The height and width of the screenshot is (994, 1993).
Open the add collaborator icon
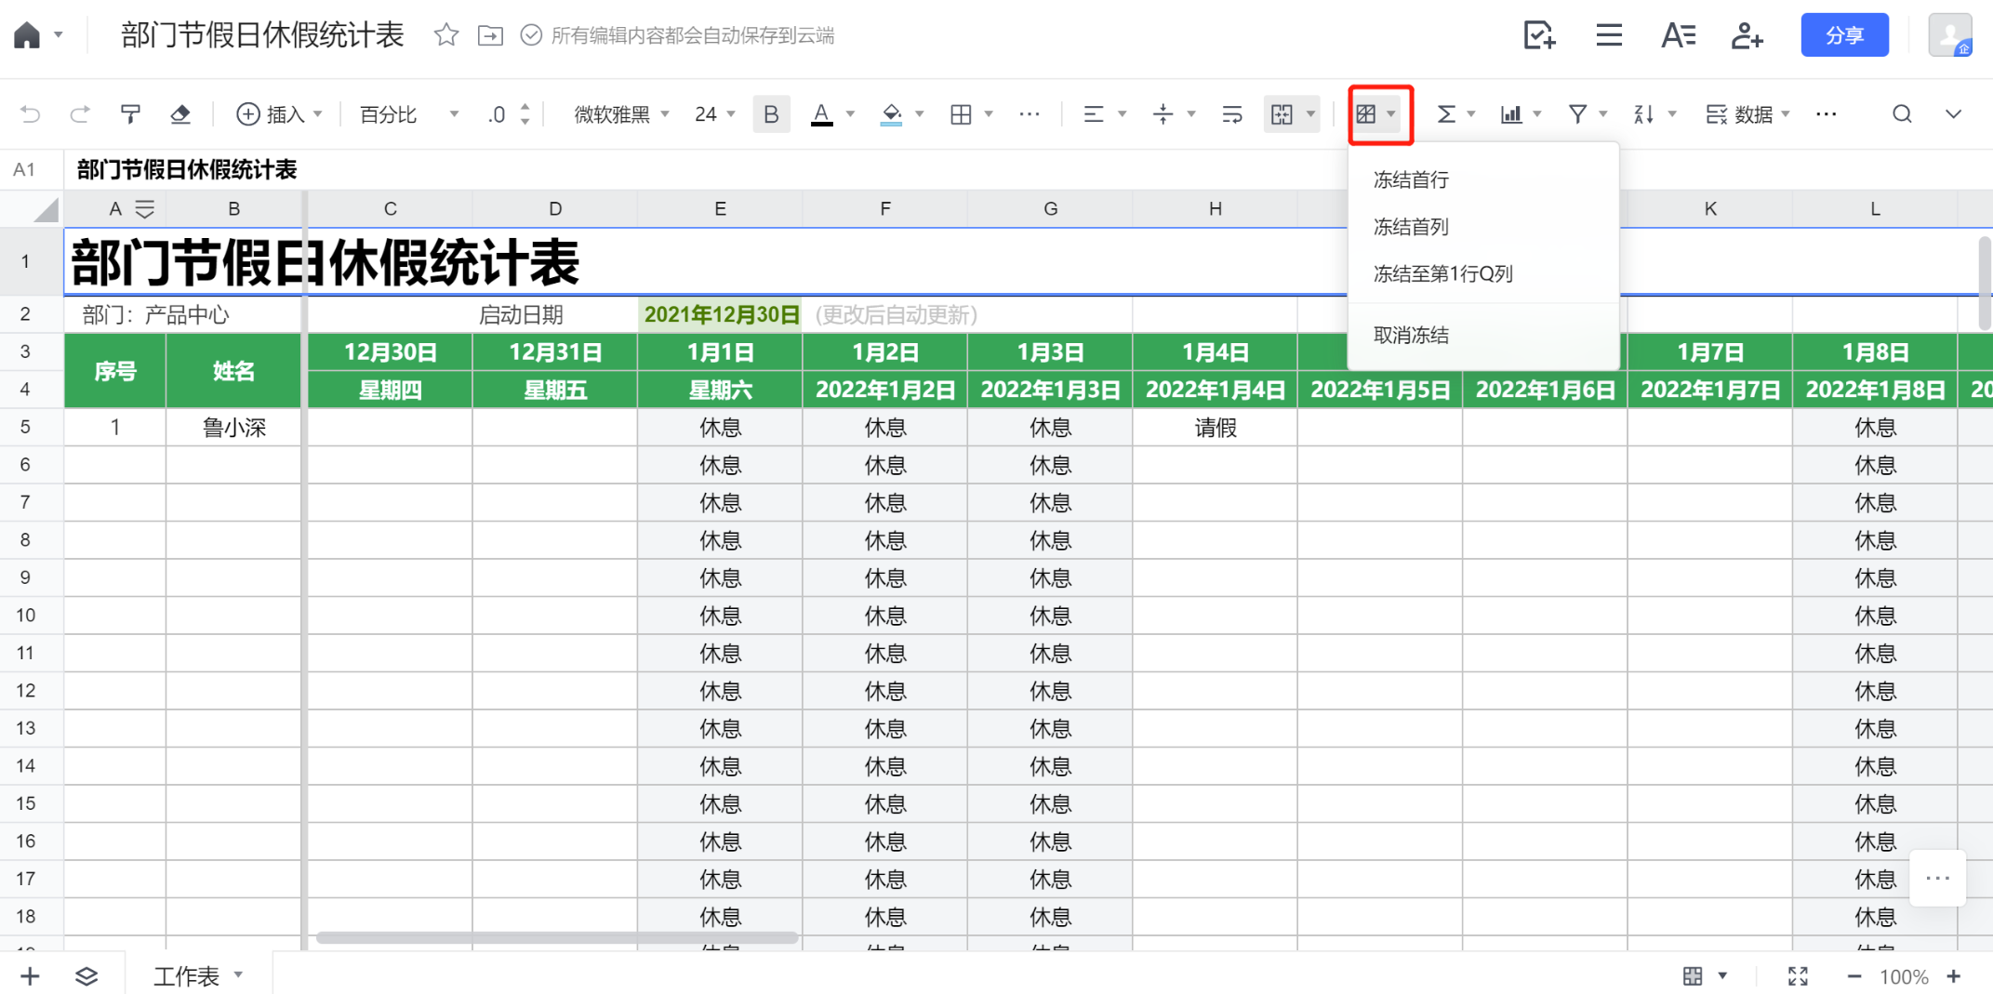[x=1747, y=35]
